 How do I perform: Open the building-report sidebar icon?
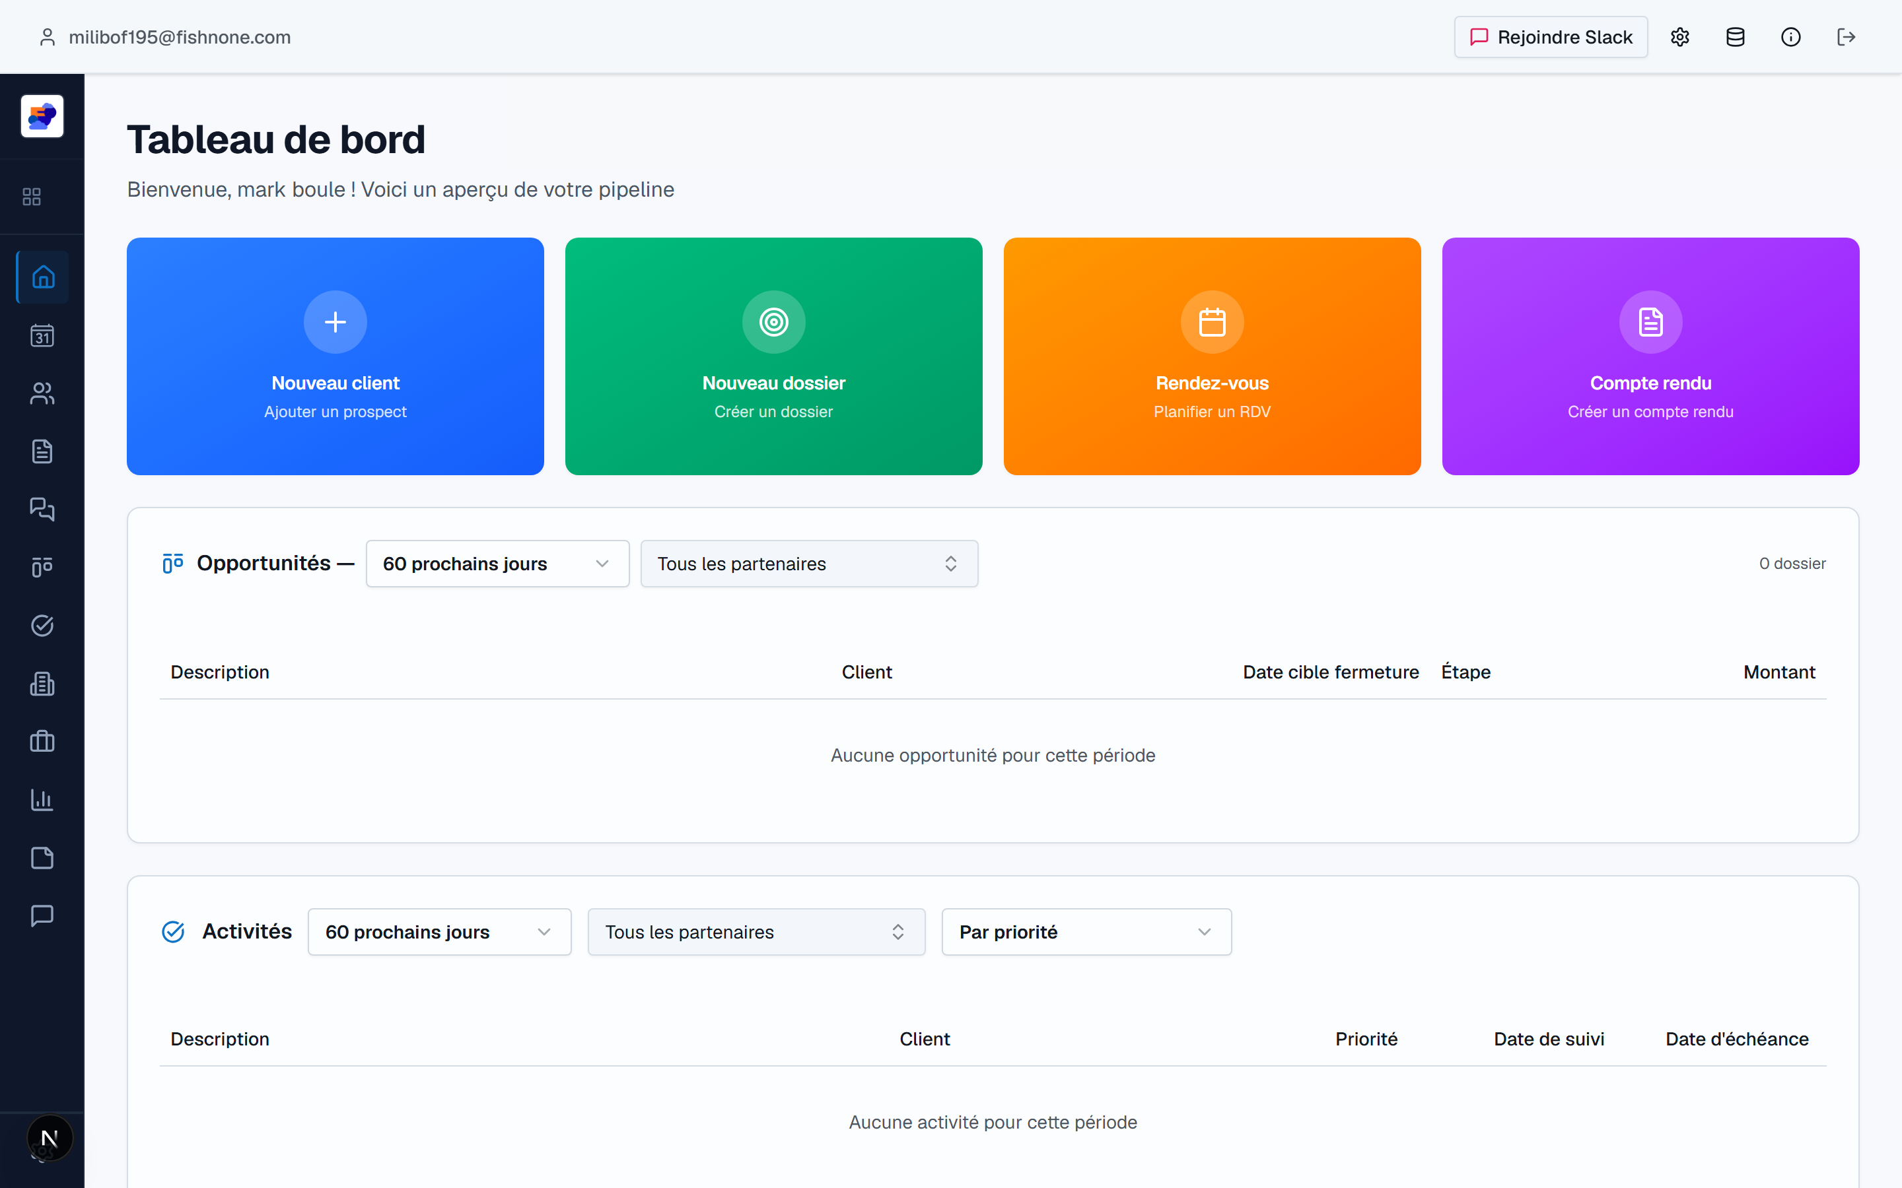[x=42, y=684]
